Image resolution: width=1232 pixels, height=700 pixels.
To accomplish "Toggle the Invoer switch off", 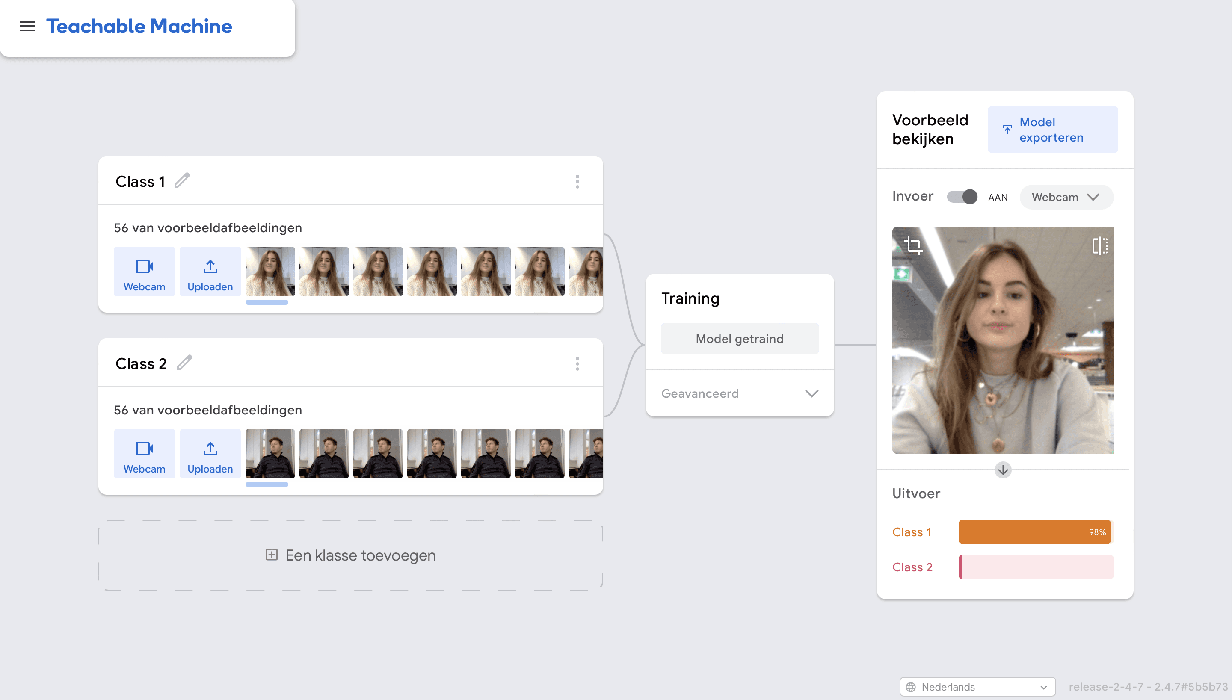I will [962, 197].
